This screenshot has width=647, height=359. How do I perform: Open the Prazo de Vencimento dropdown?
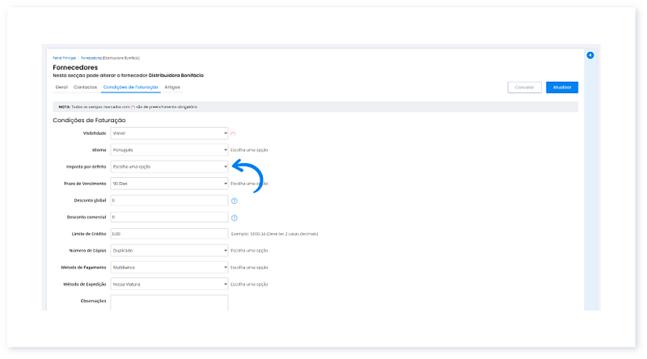point(169,184)
